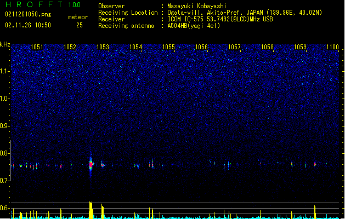Click the 1.1 kHz frequency label
This screenshot has height=219, width=345.
click(4, 71)
